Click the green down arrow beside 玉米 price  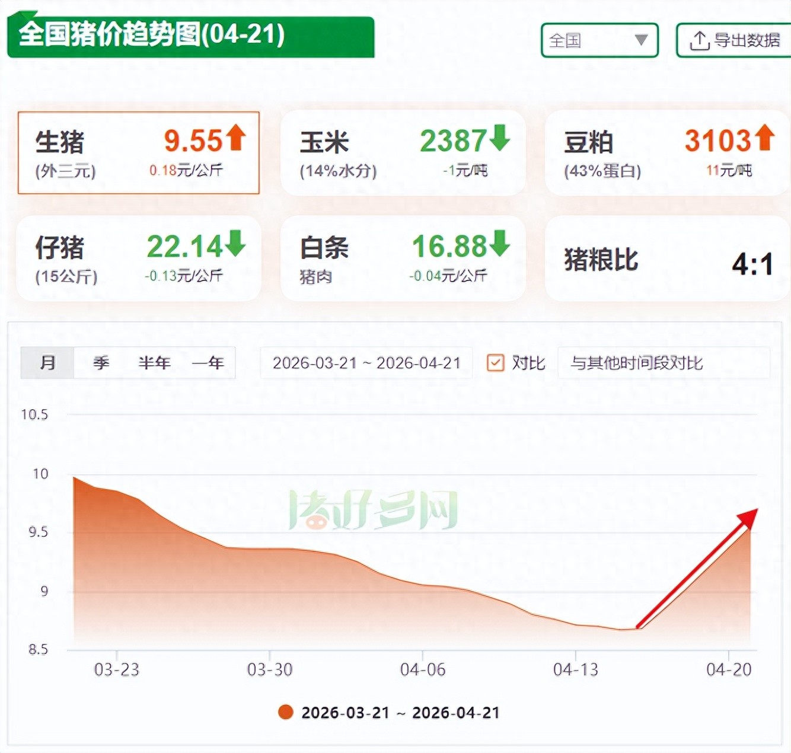(500, 138)
